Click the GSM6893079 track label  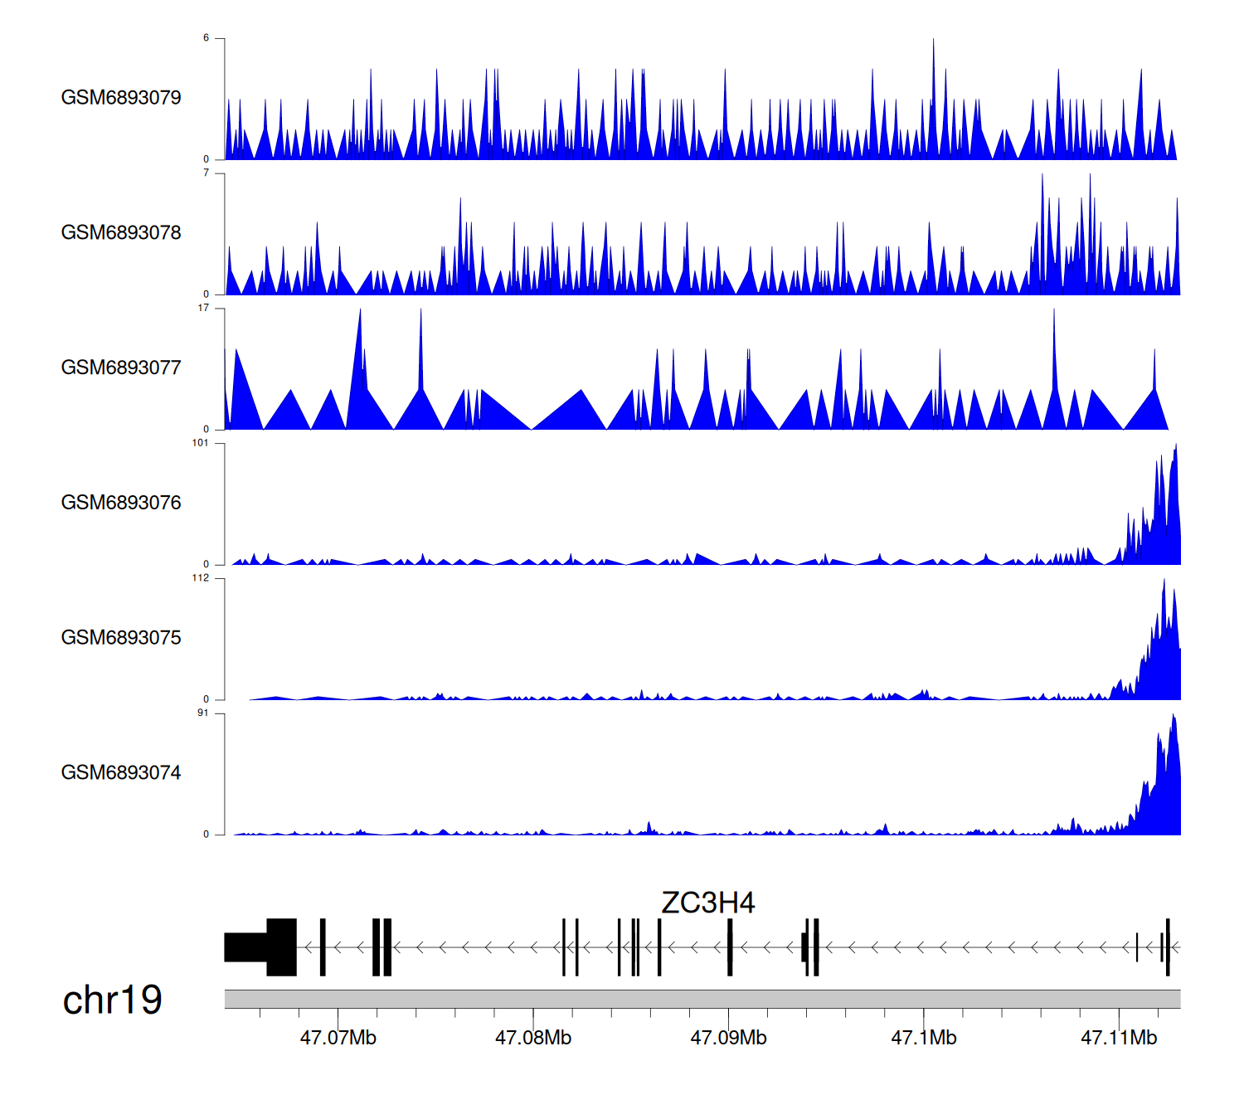click(121, 98)
